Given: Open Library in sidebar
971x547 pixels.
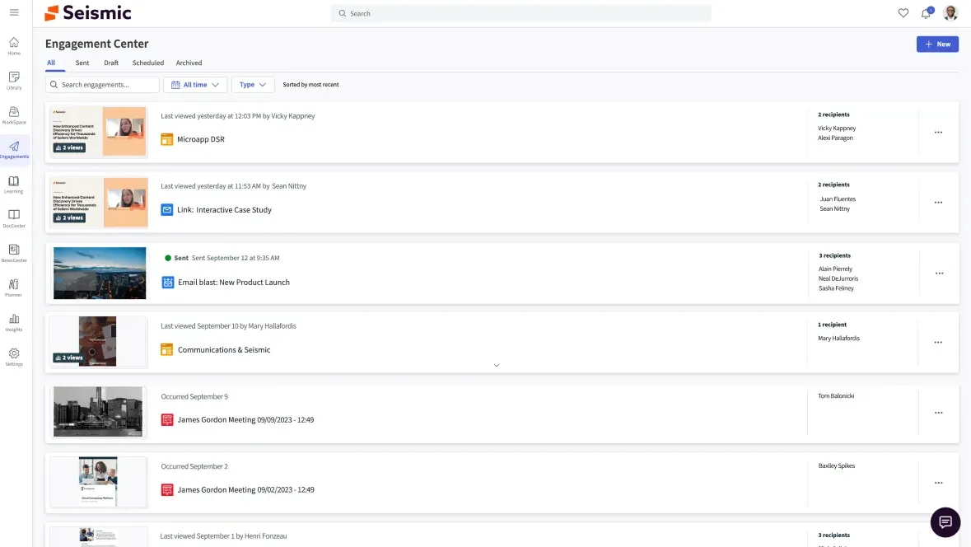Looking at the screenshot, I should point(14,81).
